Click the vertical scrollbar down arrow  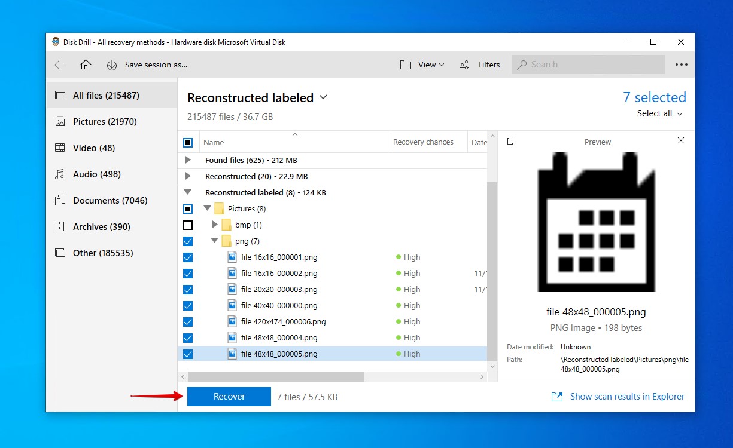point(492,366)
